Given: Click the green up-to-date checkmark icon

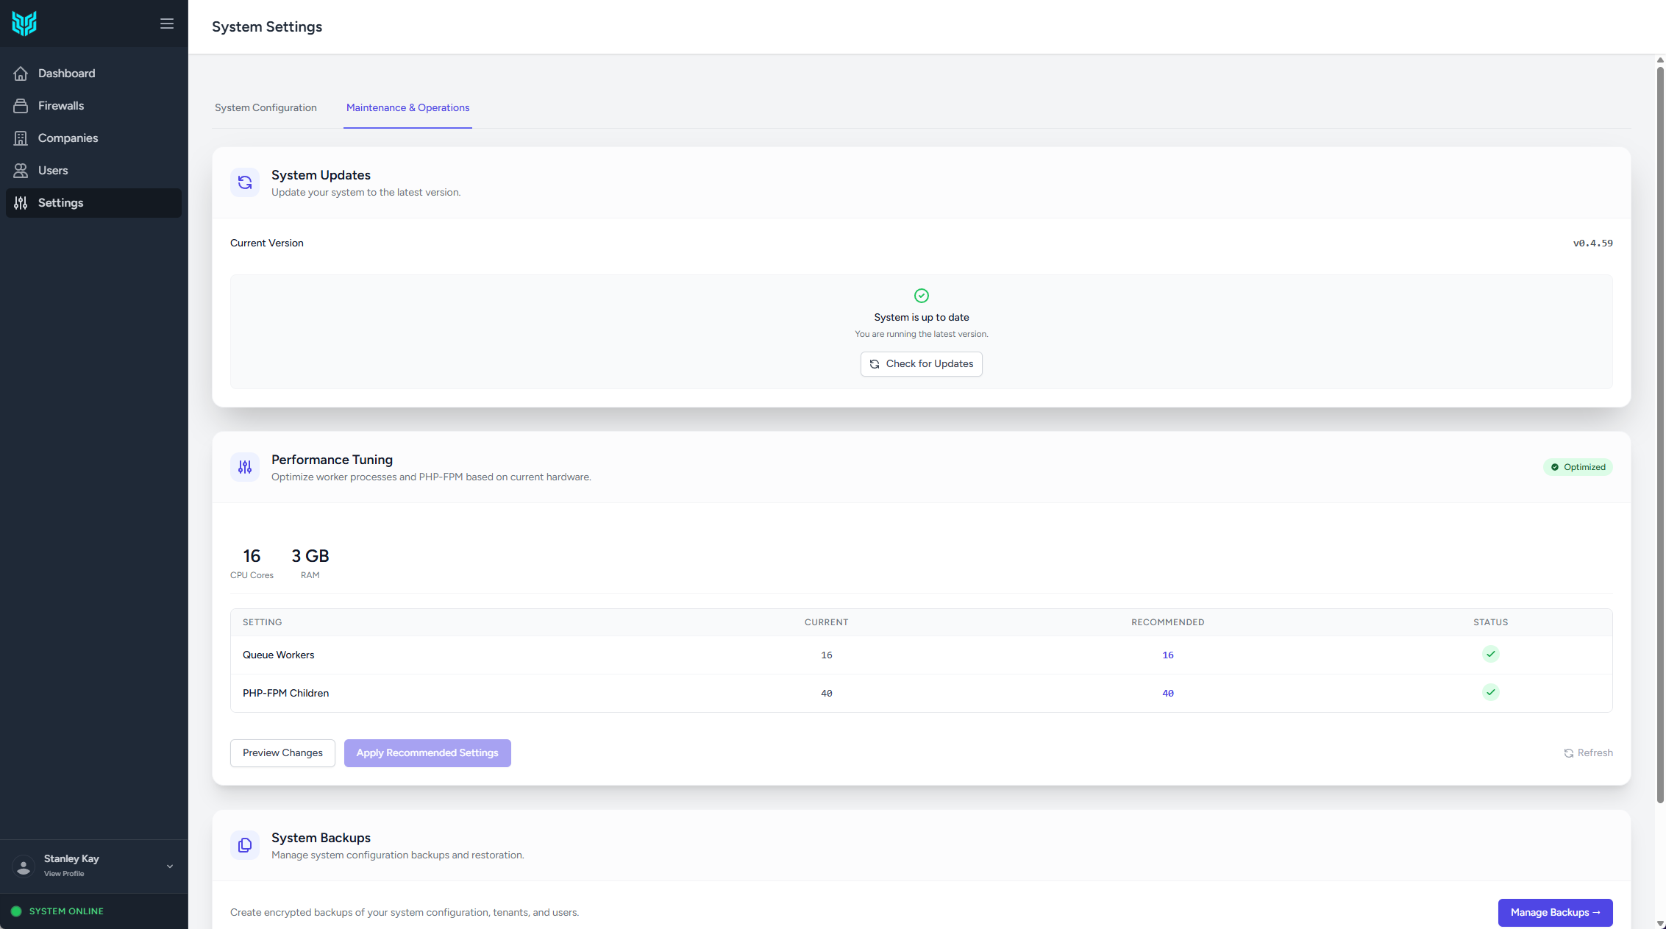Looking at the screenshot, I should point(922,296).
